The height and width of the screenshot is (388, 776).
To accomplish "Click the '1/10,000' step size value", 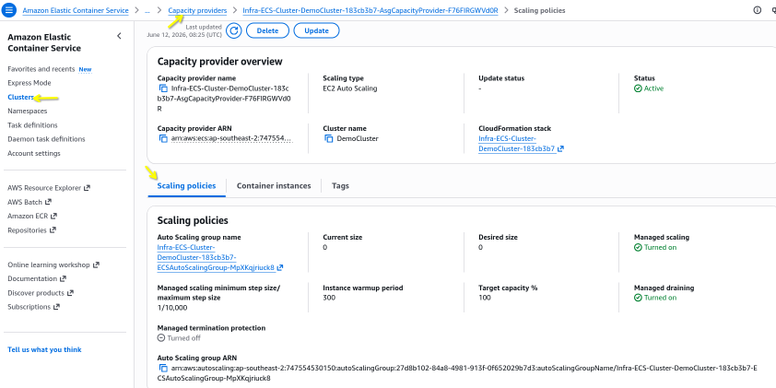I will coord(172,307).
